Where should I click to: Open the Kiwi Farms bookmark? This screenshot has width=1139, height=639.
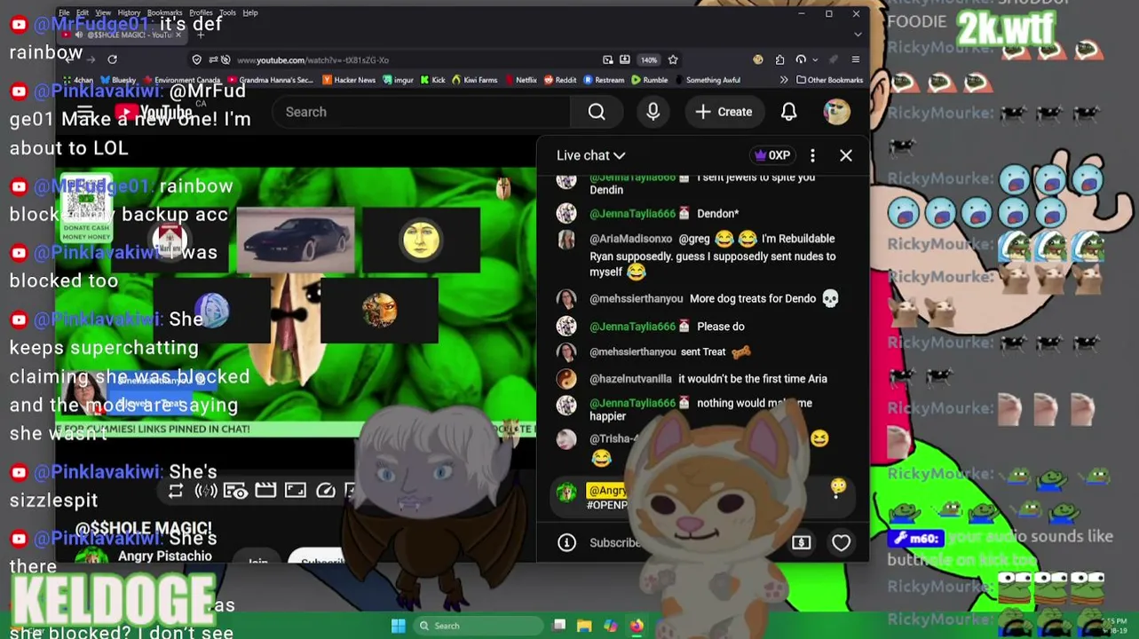pyautogui.click(x=475, y=80)
